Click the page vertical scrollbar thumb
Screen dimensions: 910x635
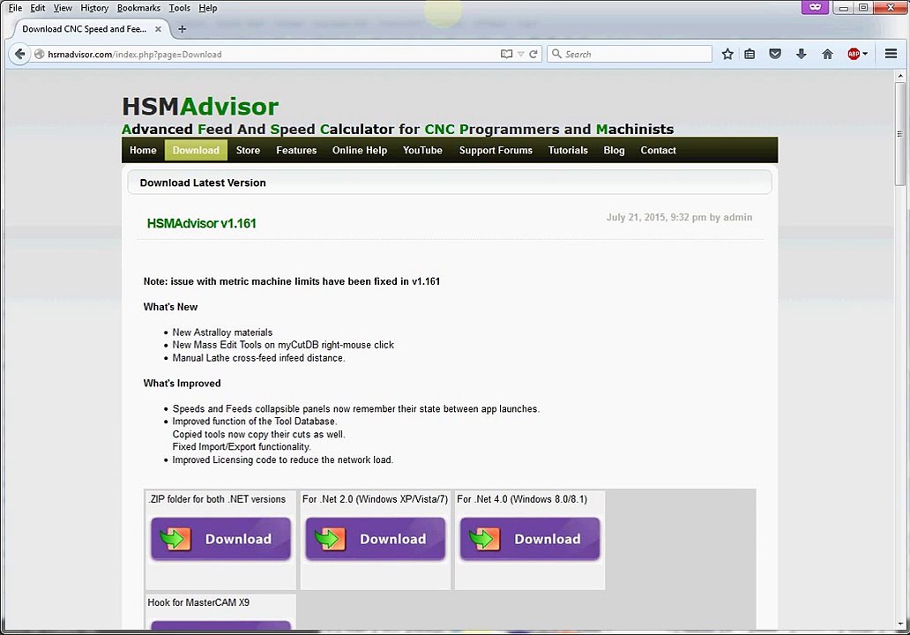click(x=899, y=134)
